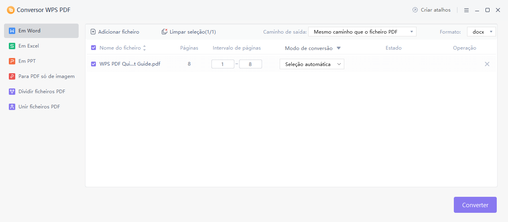Uncheck the WPS PDF Qui...t Guide.pdf checkbox
Screen dimensions: 508x222
93,64
